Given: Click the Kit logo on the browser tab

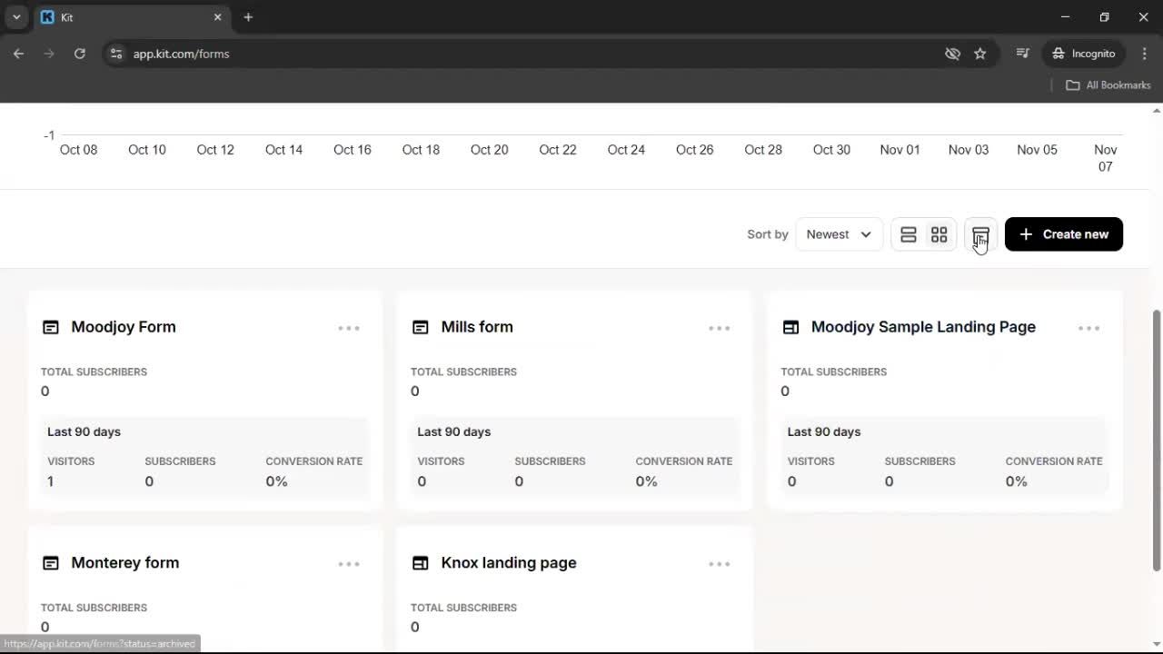Looking at the screenshot, I should coord(46,17).
